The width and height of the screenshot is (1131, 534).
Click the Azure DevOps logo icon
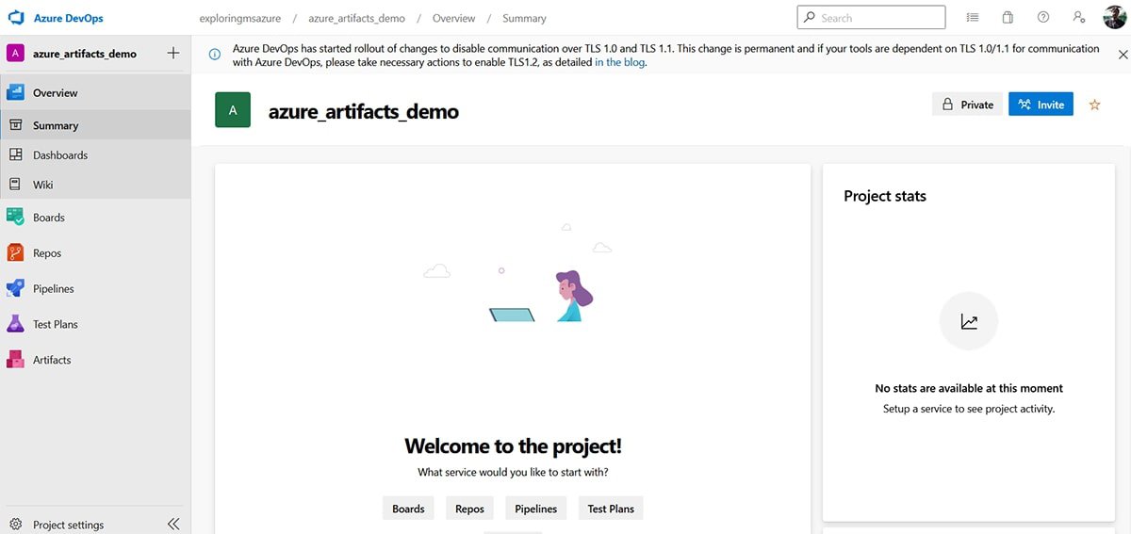point(15,18)
